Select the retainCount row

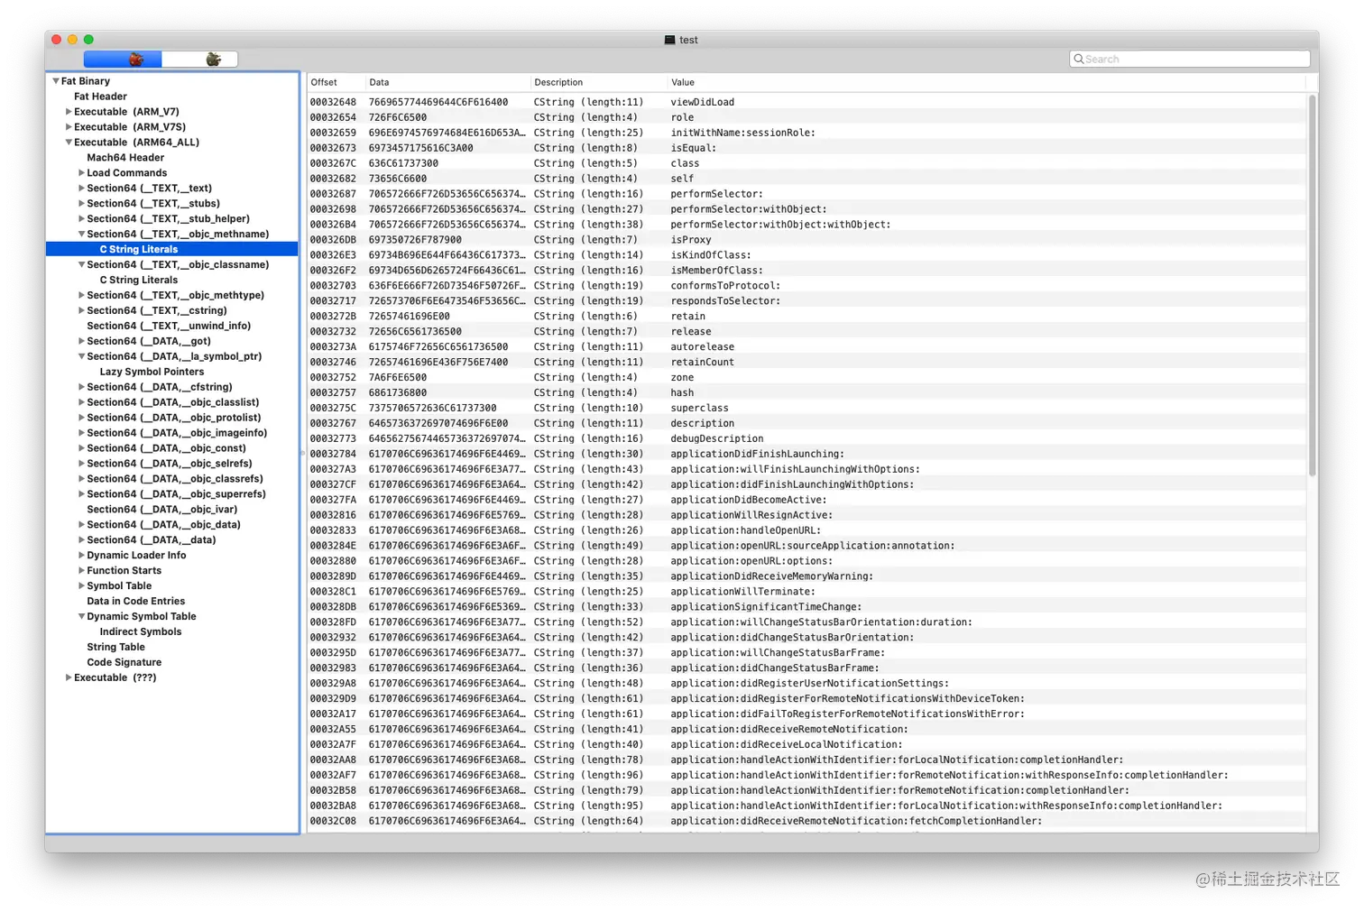click(806, 363)
